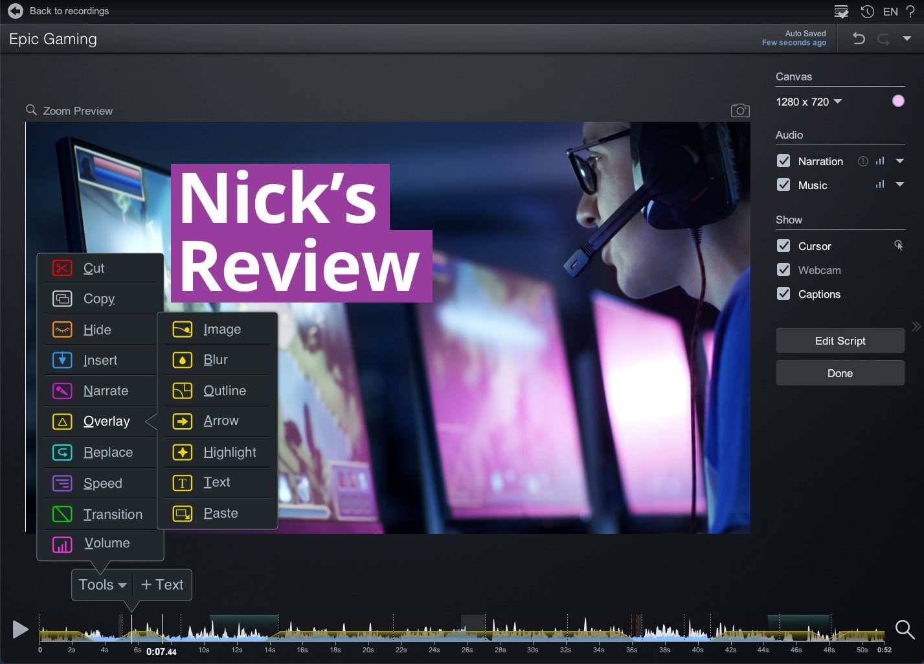Viewport: 924px width, 664px height.
Task: Click the Paste overlay icon
Action: click(183, 514)
